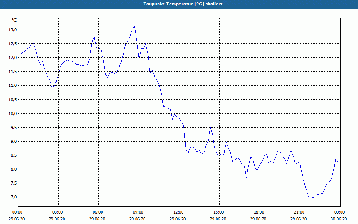Click the '29.06.20' date under the first 00:00
This screenshot has width=358, height=224.
coord(17,219)
